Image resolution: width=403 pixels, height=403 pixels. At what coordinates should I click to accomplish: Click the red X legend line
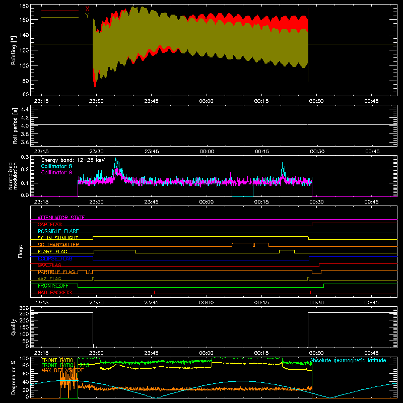pos(60,11)
